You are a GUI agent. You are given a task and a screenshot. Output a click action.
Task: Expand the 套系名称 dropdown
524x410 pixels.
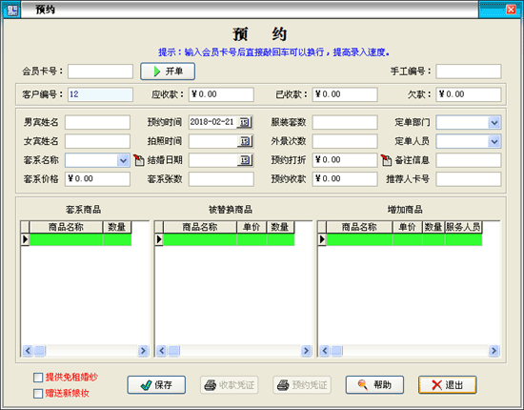click(123, 160)
